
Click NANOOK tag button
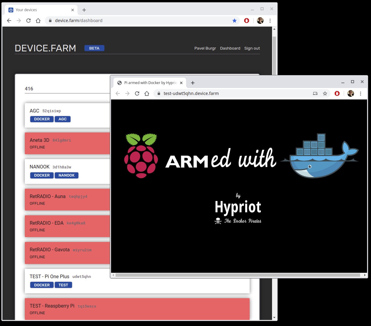coord(67,175)
